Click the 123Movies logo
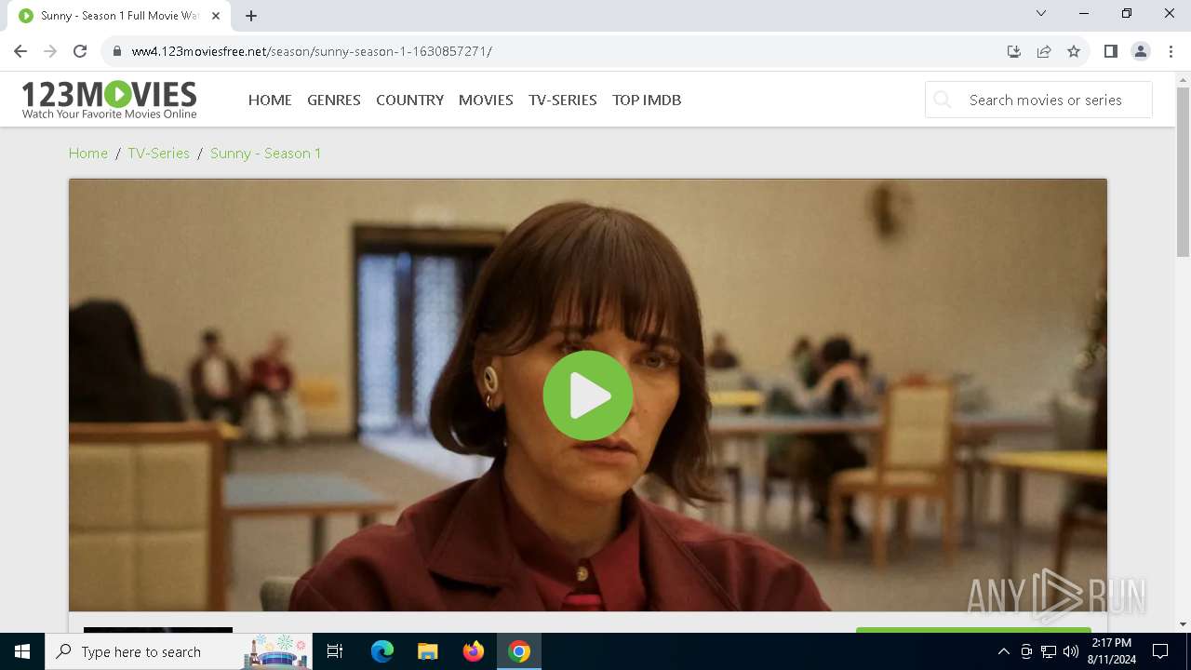Viewport: 1191px width, 670px height. pos(109,100)
